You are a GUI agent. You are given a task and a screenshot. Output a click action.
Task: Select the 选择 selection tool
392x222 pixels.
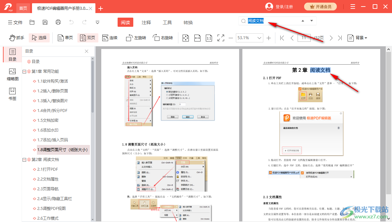pos(39,38)
